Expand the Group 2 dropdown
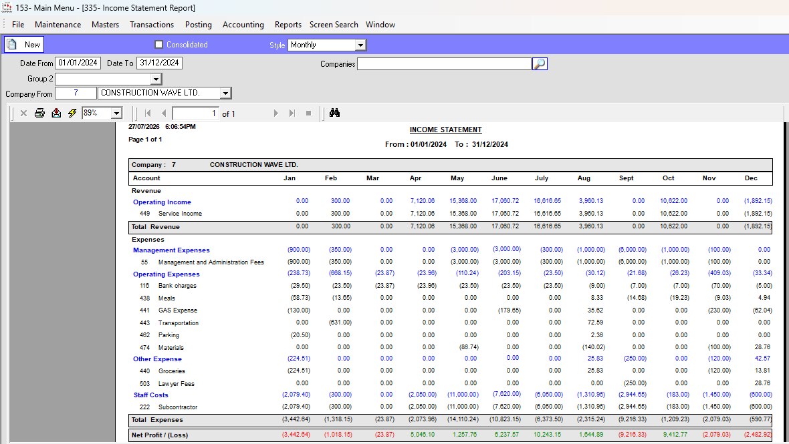789x444 pixels. point(156,79)
